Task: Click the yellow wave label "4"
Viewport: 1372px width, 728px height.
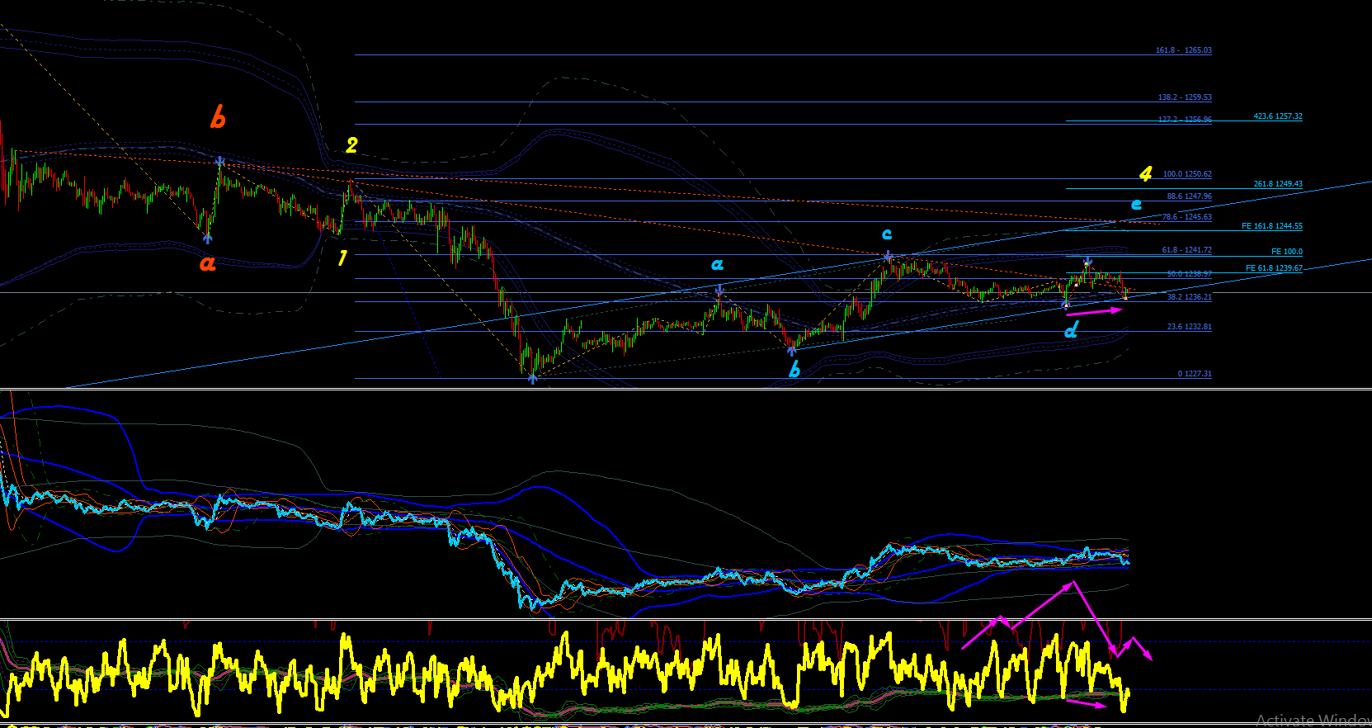Action: 1146,174
